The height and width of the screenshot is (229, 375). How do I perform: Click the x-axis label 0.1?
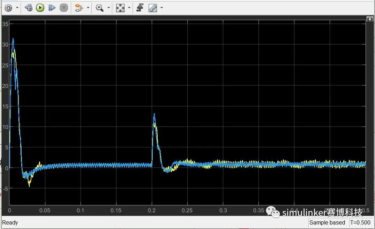(81, 211)
